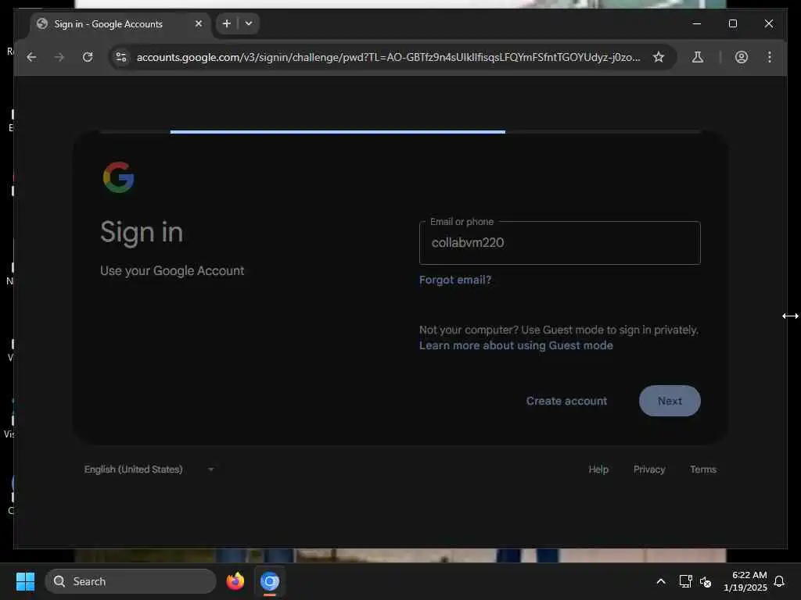This screenshot has width=801, height=600.
Task: Close the Chrome window
Action: (x=768, y=23)
